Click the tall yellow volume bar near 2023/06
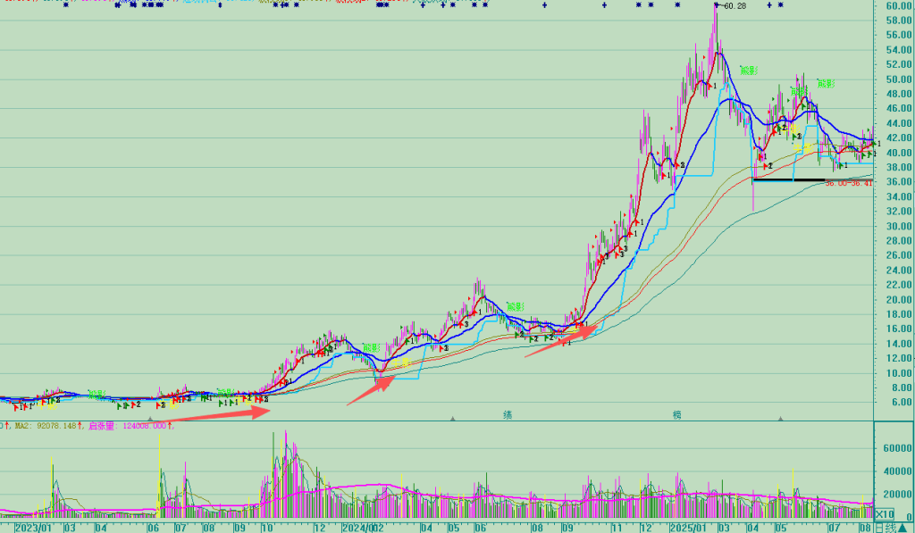The height and width of the screenshot is (533, 915). (159, 473)
